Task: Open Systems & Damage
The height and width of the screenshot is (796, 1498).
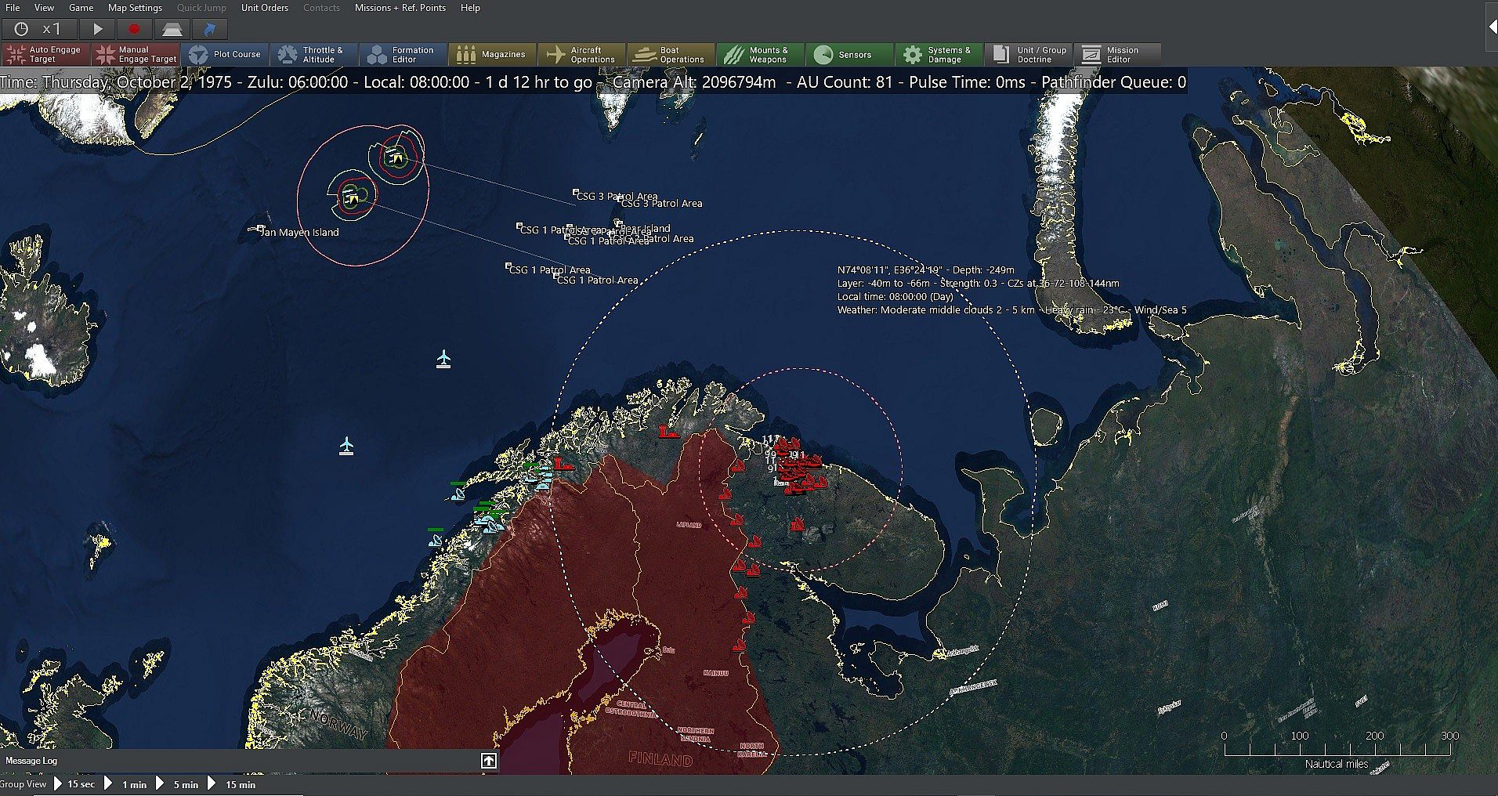Action: [x=939, y=54]
